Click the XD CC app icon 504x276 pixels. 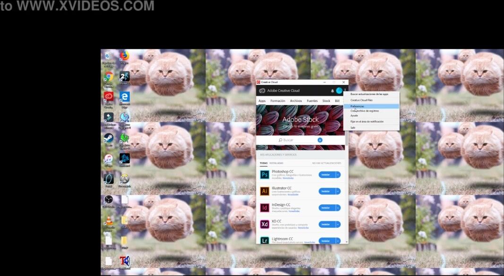coord(265,224)
